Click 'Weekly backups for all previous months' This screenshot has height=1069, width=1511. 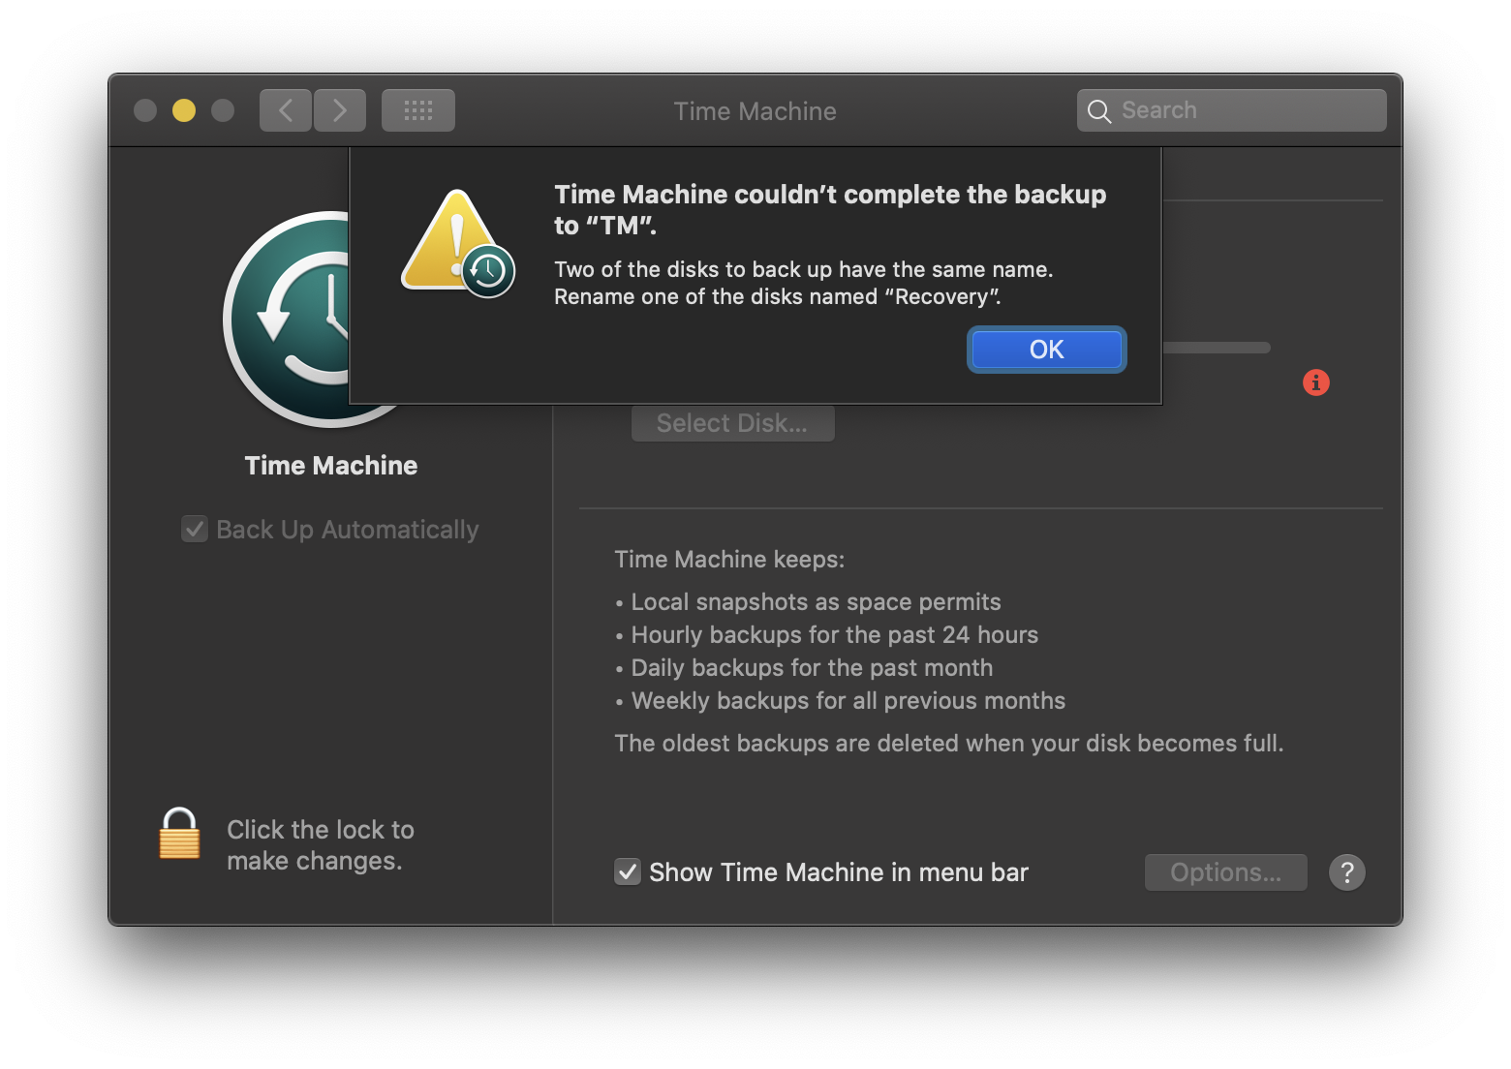pos(848,700)
